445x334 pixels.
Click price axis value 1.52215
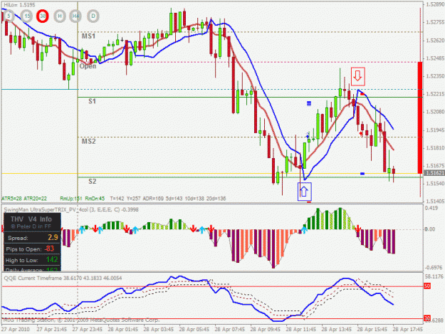(435, 94)
